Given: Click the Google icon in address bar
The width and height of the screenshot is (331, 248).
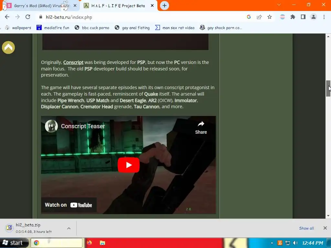Looking at the screenshot, I should 249,17.
